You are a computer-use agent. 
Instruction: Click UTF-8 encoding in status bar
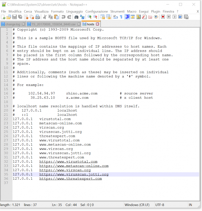[x=160, y=205]
